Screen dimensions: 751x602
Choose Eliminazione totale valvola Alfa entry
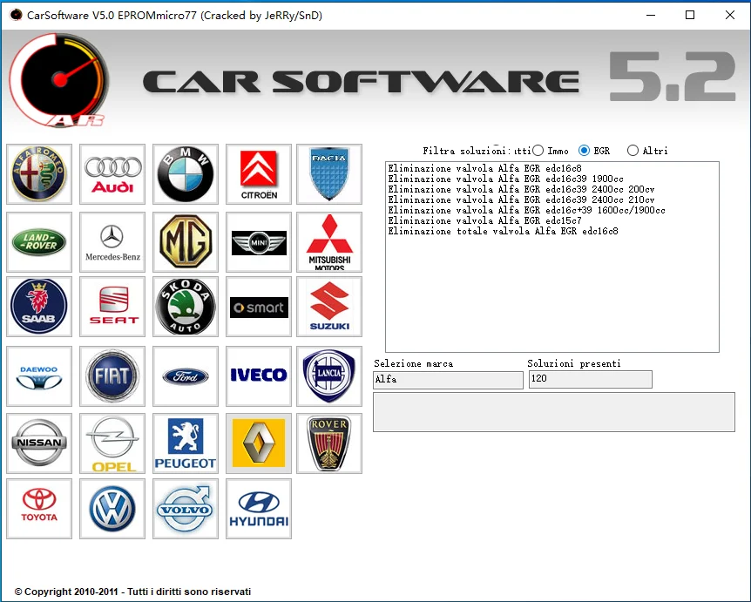[503, 232]
